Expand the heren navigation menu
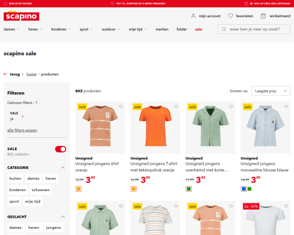294x235 pixels. coord(35,29)
